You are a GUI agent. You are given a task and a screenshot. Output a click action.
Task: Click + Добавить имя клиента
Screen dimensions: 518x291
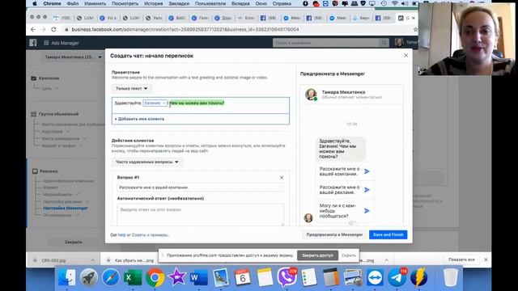tap(139, 119)
